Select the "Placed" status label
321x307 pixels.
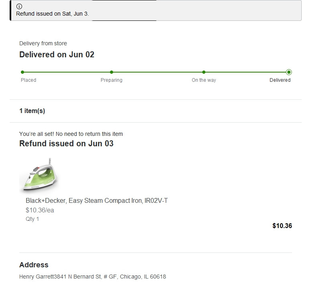pyautogui.click(x=28, y=80)
